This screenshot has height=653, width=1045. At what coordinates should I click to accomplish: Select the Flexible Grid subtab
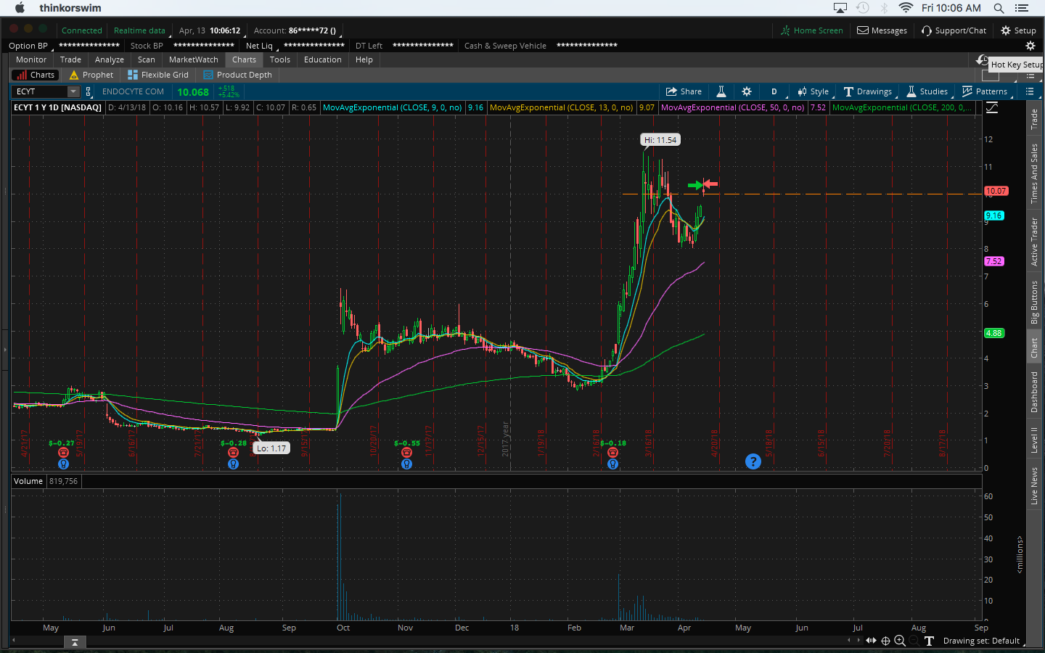coord(158,75)
